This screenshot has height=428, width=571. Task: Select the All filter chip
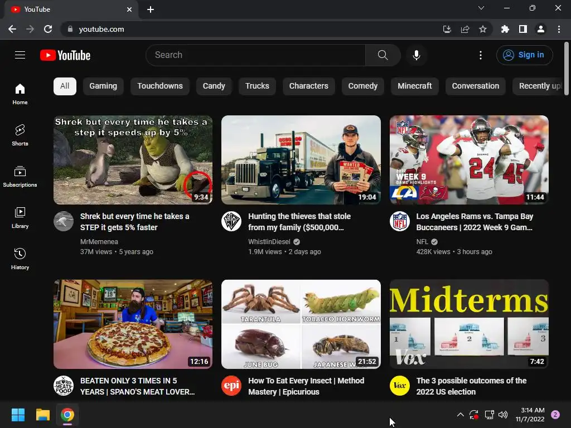65,86
